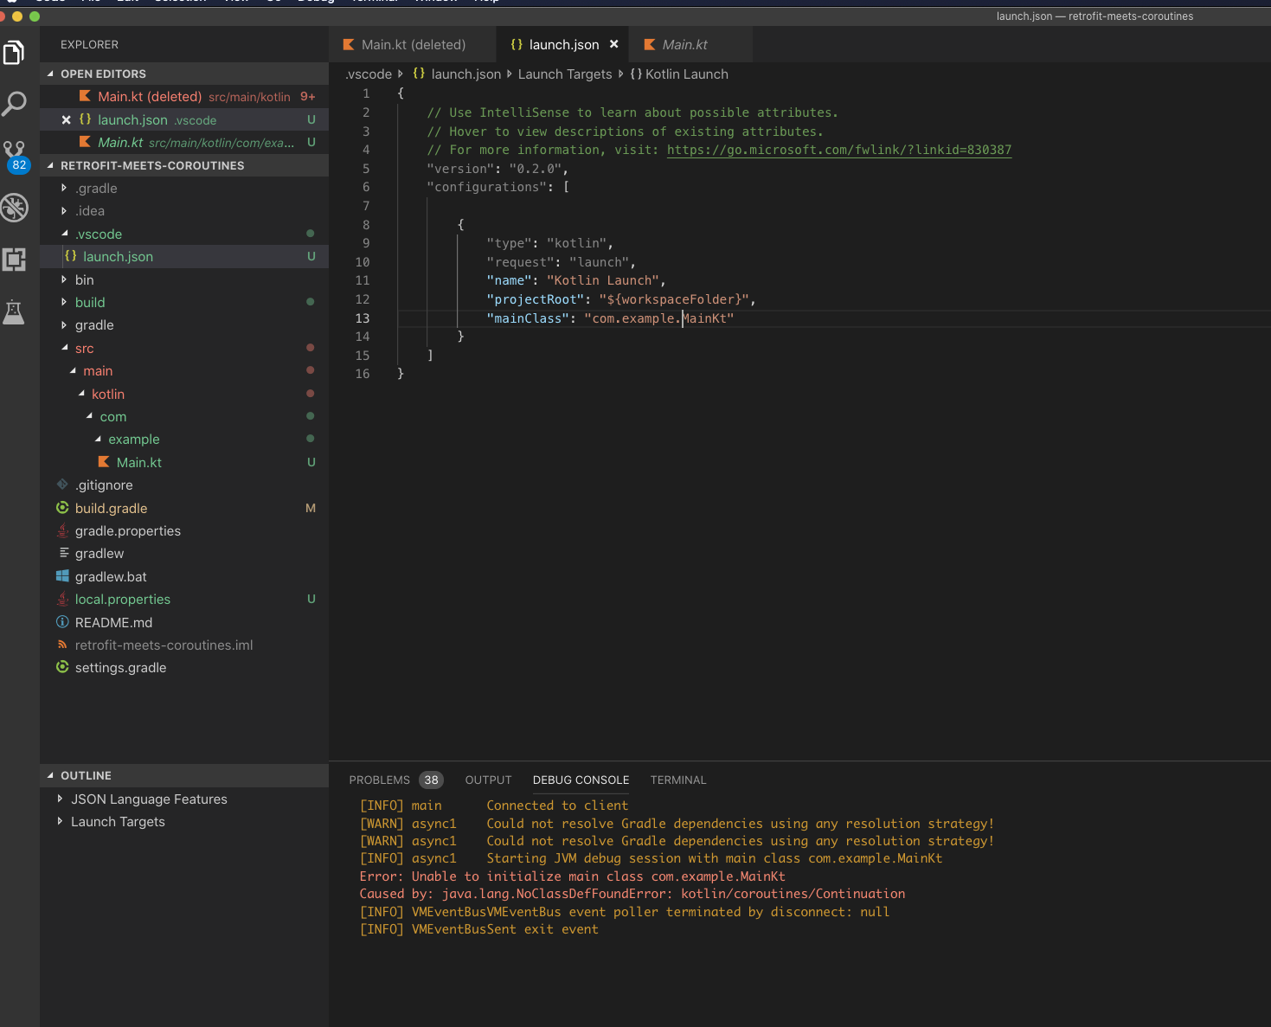Open the Test beaker icon view
The image size is (1271, 1027).
[x=14, y=311]
